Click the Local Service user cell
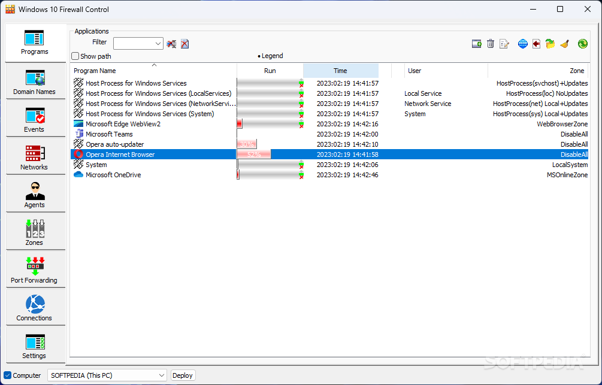Screen dimensions: 602x385 click(423, 93)
